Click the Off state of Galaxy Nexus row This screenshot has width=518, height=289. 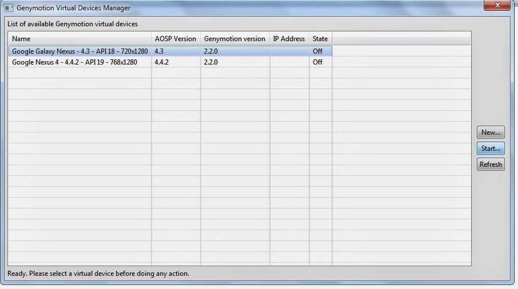coord(320,51)
